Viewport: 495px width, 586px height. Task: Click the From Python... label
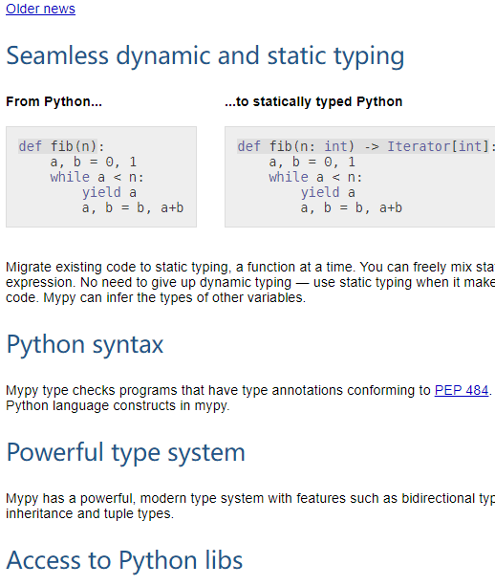point(54,101)
